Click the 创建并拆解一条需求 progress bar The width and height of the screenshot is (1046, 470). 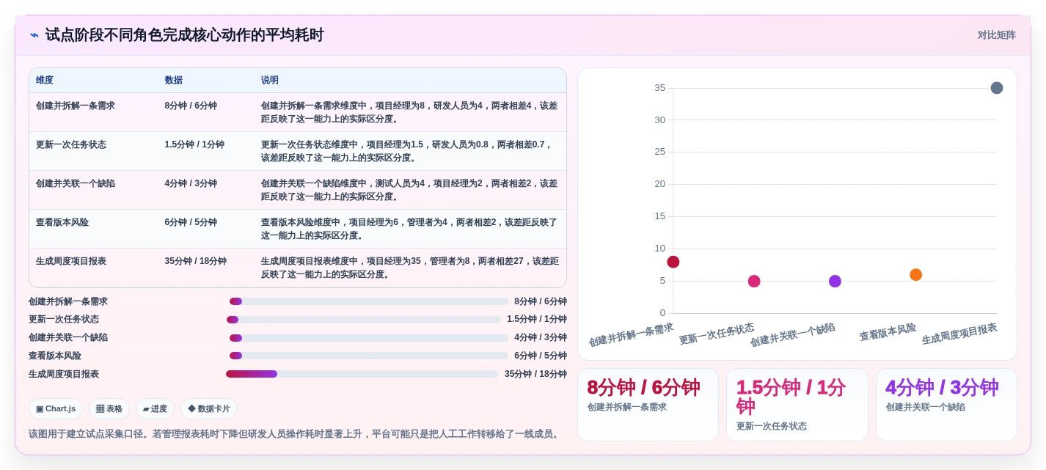pyautogui.click(x=369, y=301)
